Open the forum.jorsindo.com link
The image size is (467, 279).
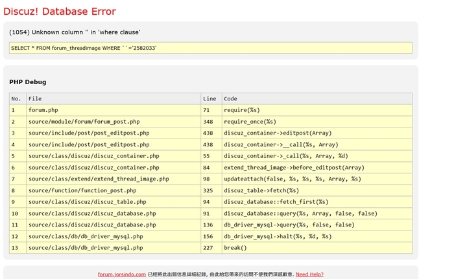[122, 274]
